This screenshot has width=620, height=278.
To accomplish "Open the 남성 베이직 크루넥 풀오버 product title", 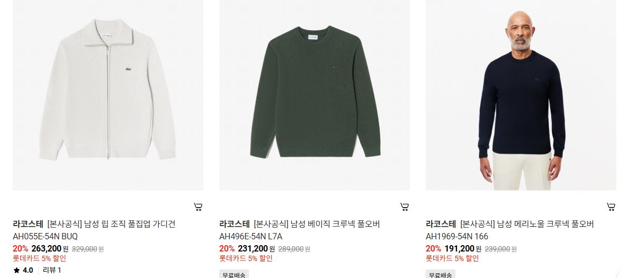I will point(335,224).
